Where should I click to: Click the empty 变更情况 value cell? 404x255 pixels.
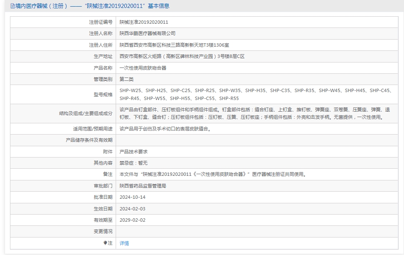click(257, 232)
